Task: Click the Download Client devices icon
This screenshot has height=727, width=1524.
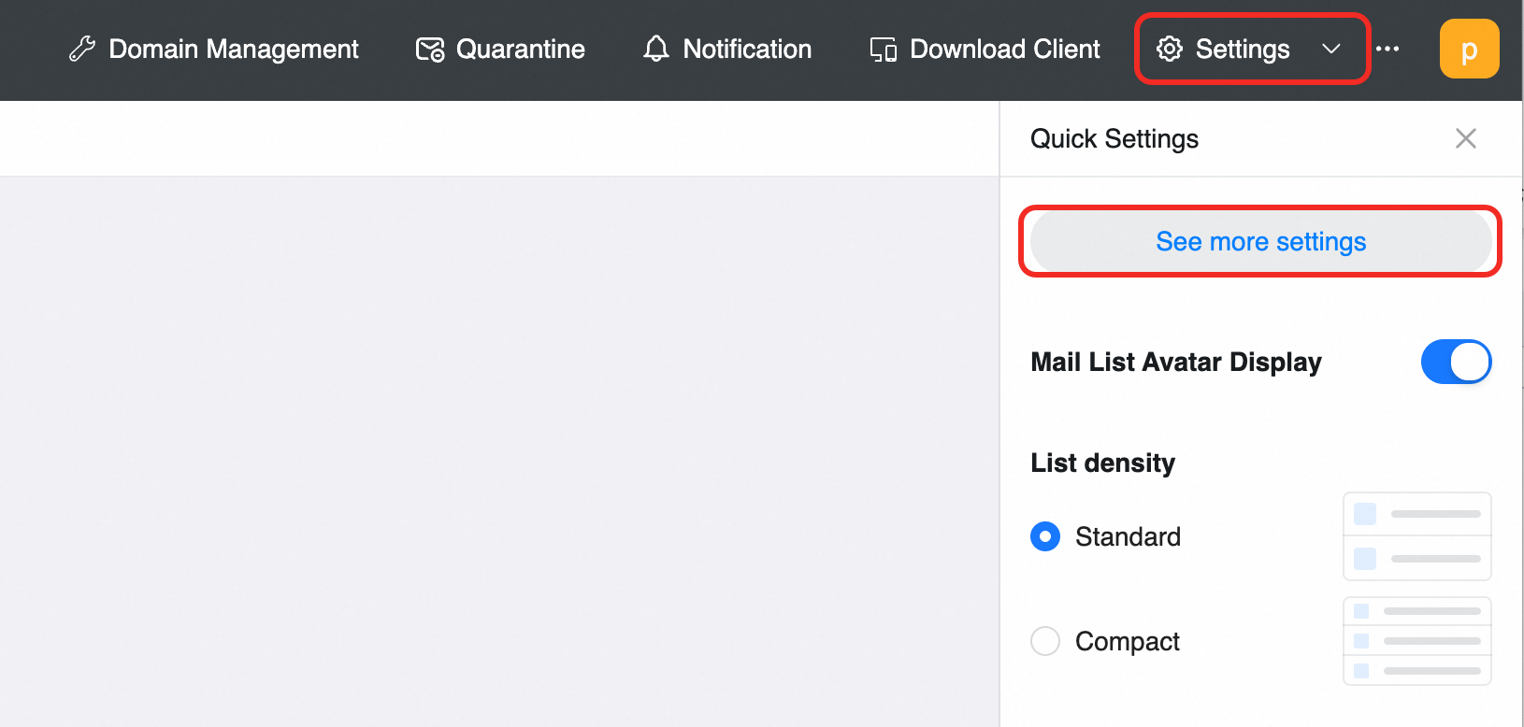Action: tap(884, 50)
